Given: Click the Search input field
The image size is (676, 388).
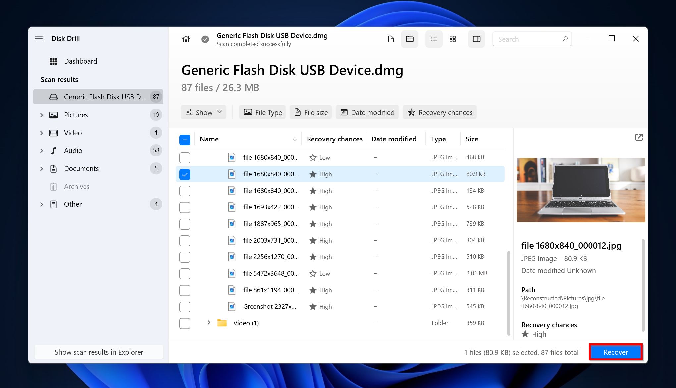Looking at the screenshot, I should 532,38.
